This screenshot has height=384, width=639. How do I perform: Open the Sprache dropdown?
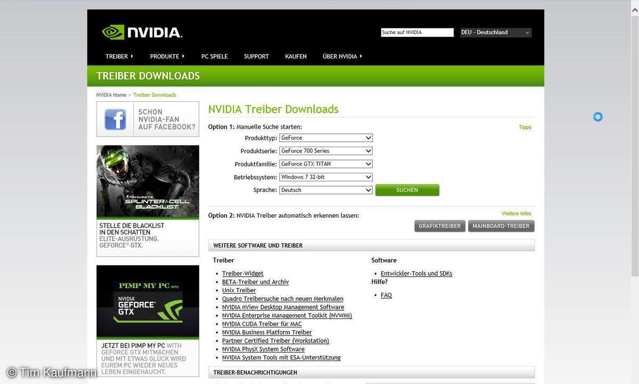tap(326, 190)
